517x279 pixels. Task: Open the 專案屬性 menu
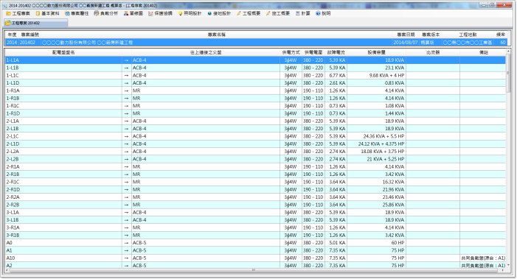(x=77, y=13)
